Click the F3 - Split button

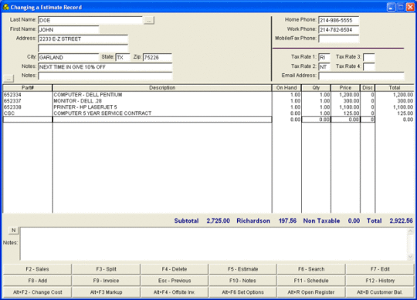click(106, 269)
